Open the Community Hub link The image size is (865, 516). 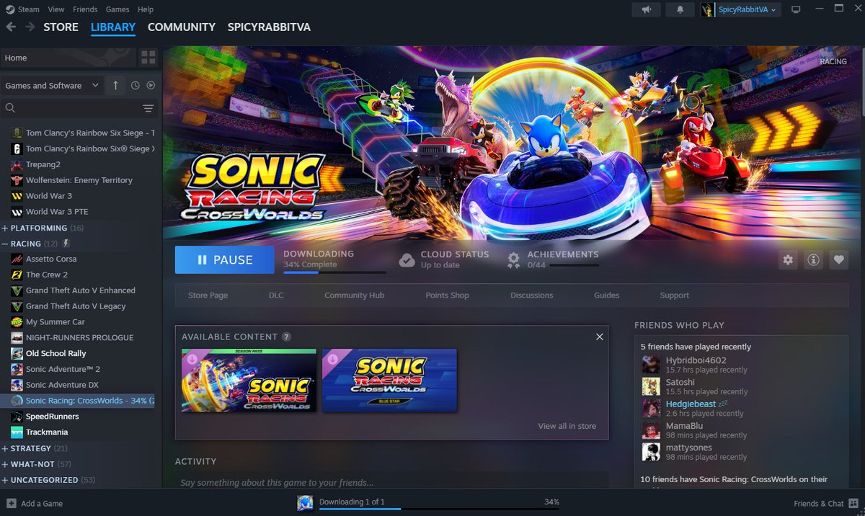354,295
